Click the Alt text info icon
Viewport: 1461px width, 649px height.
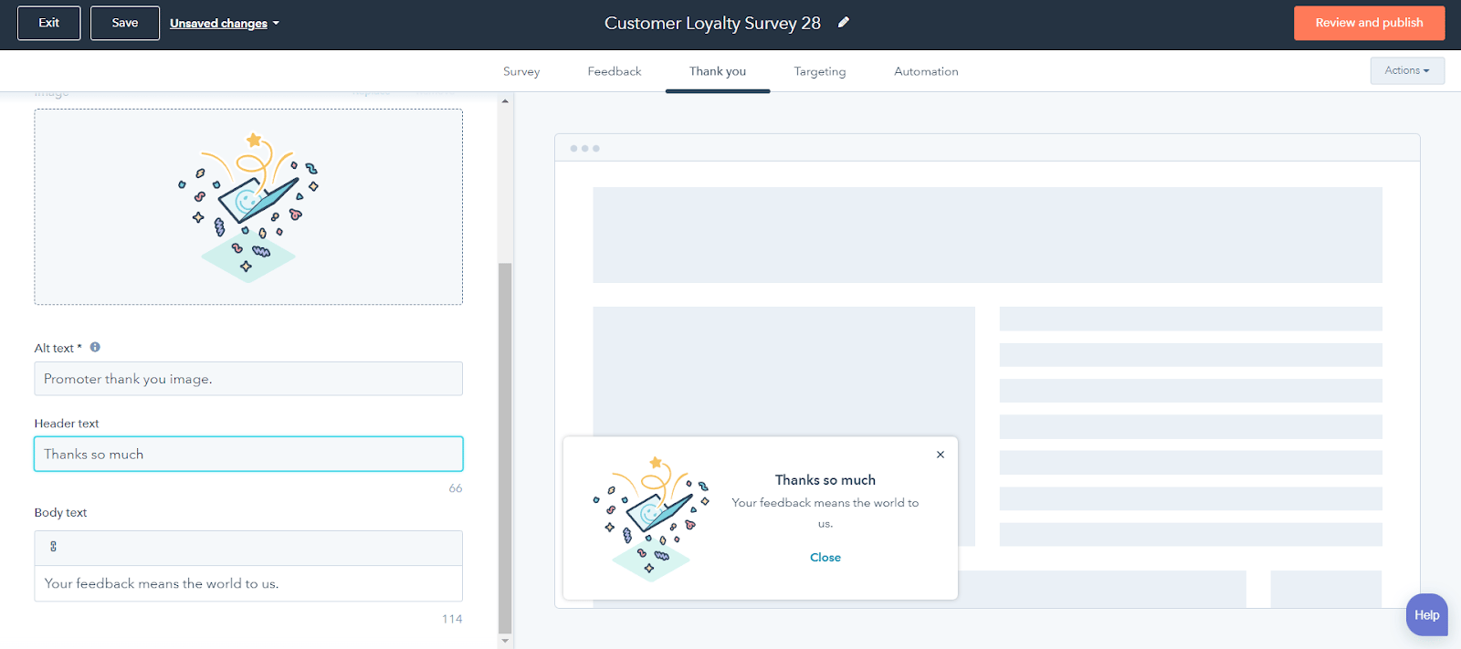(95, 347)
